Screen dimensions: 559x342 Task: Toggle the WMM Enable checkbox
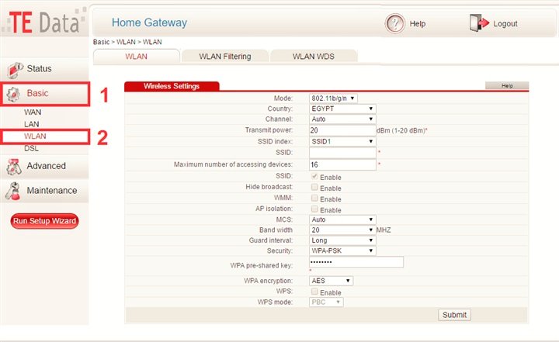point(314,199)
